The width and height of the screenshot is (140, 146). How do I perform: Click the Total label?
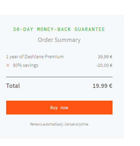pyautogui.click(x=13, y=86)
